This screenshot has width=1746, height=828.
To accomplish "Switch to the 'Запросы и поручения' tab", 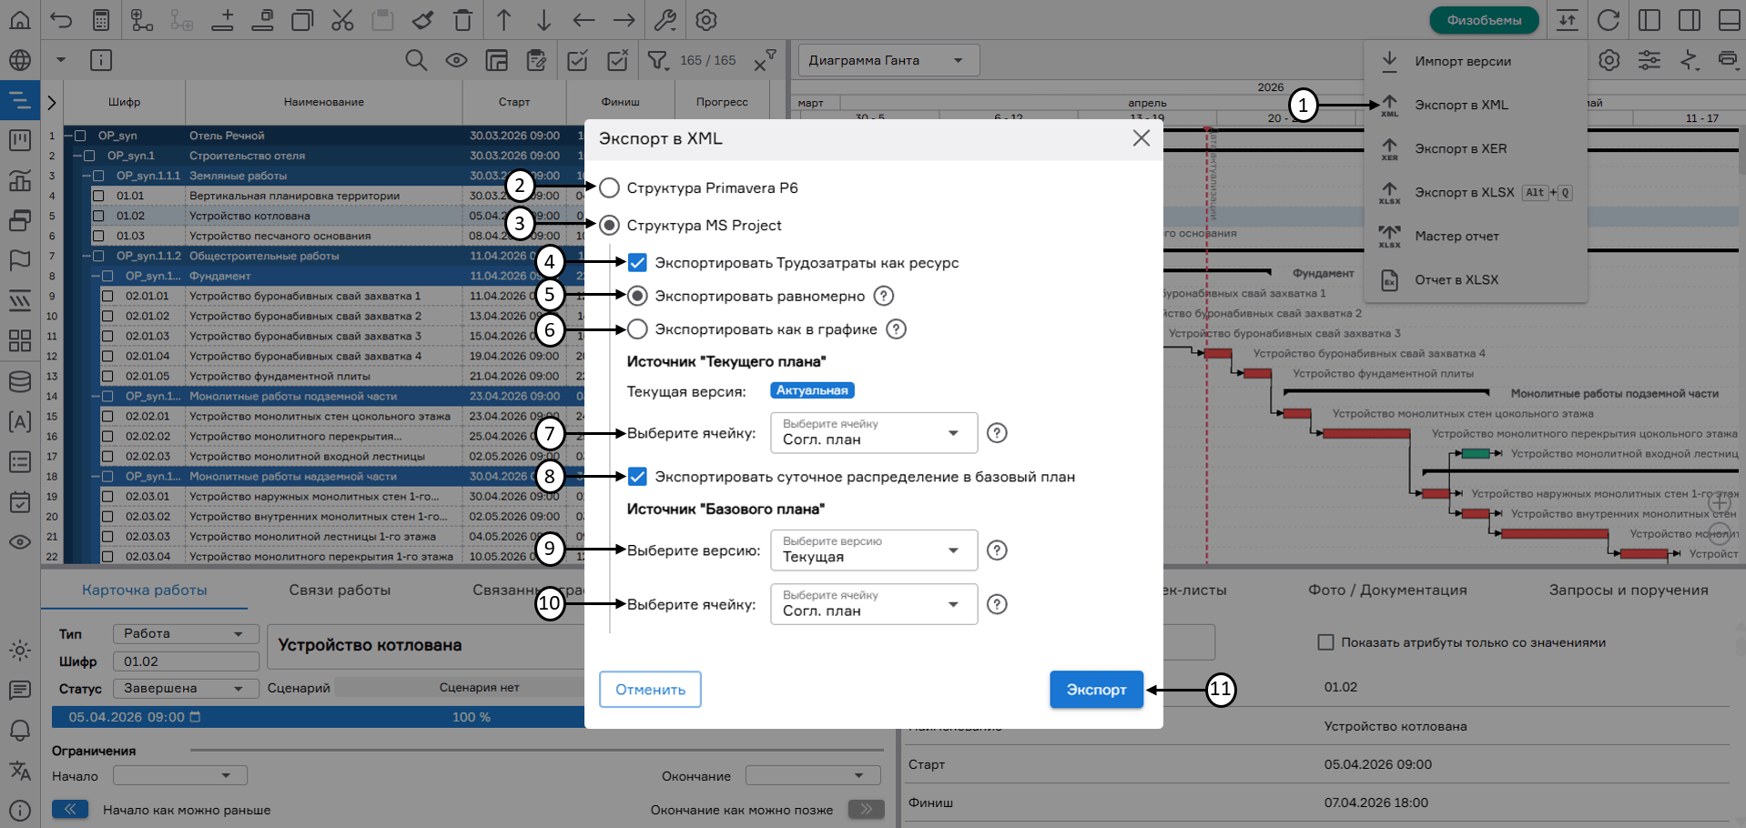I will (x=1629, y=591).
